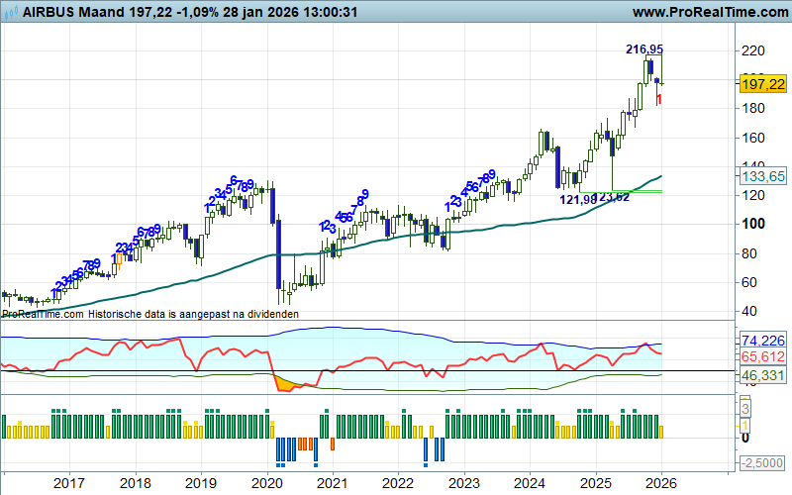Click the red 65,612 indicator value

pyautogui.click(x=763, y=356)
